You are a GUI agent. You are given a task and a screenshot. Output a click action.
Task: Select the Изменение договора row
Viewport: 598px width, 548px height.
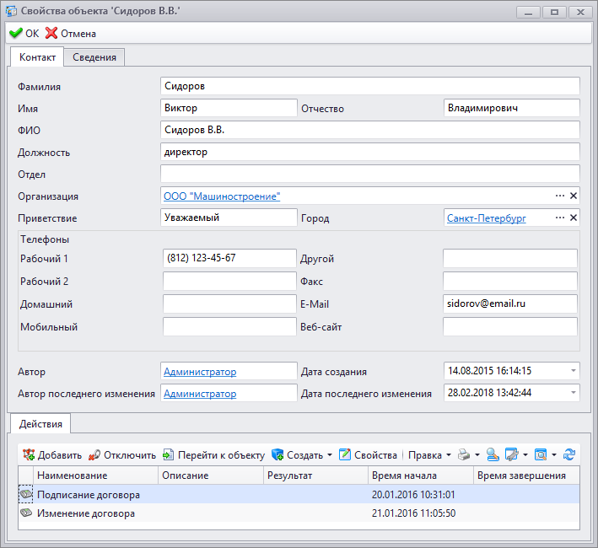(x=86, y=513)
